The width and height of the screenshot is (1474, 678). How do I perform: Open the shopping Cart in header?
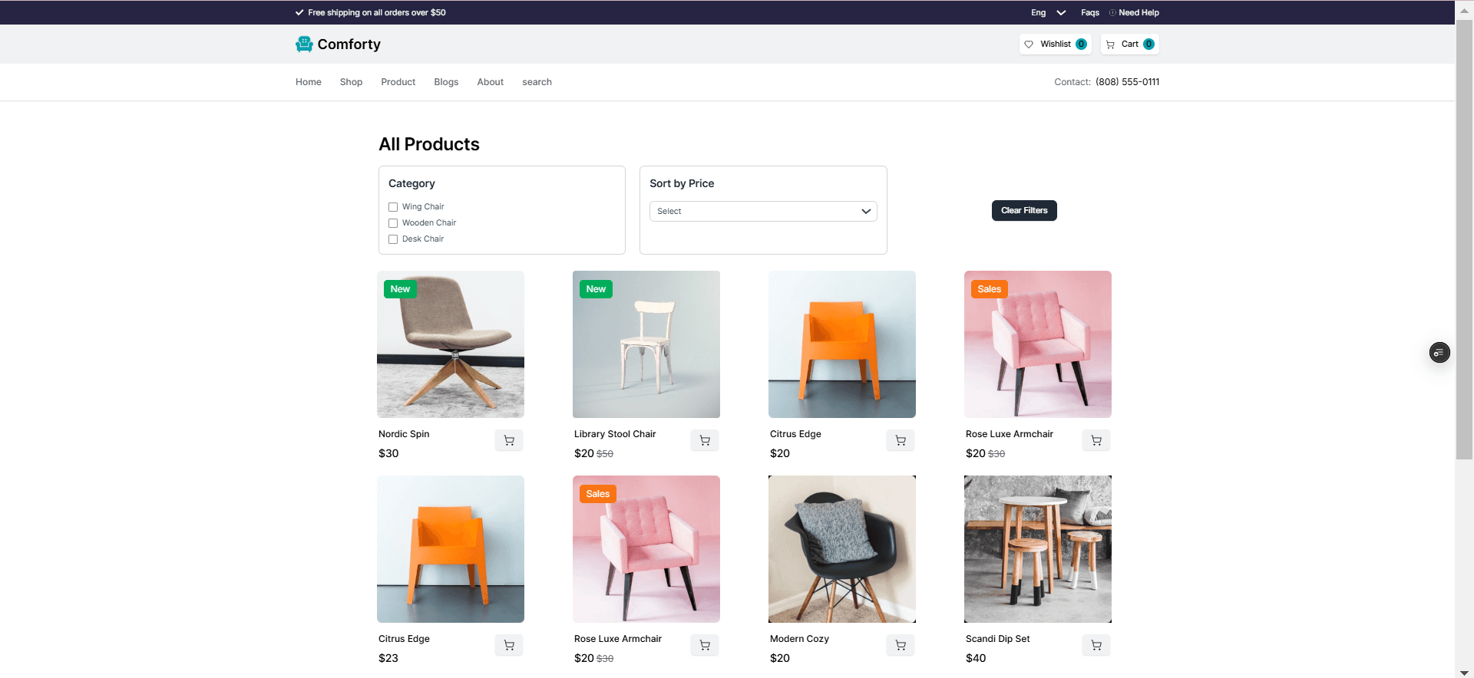point(1129,44)
